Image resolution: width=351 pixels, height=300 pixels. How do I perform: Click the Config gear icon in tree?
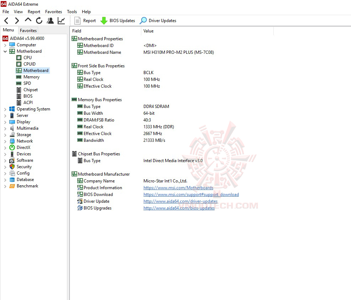pos(12,173)
